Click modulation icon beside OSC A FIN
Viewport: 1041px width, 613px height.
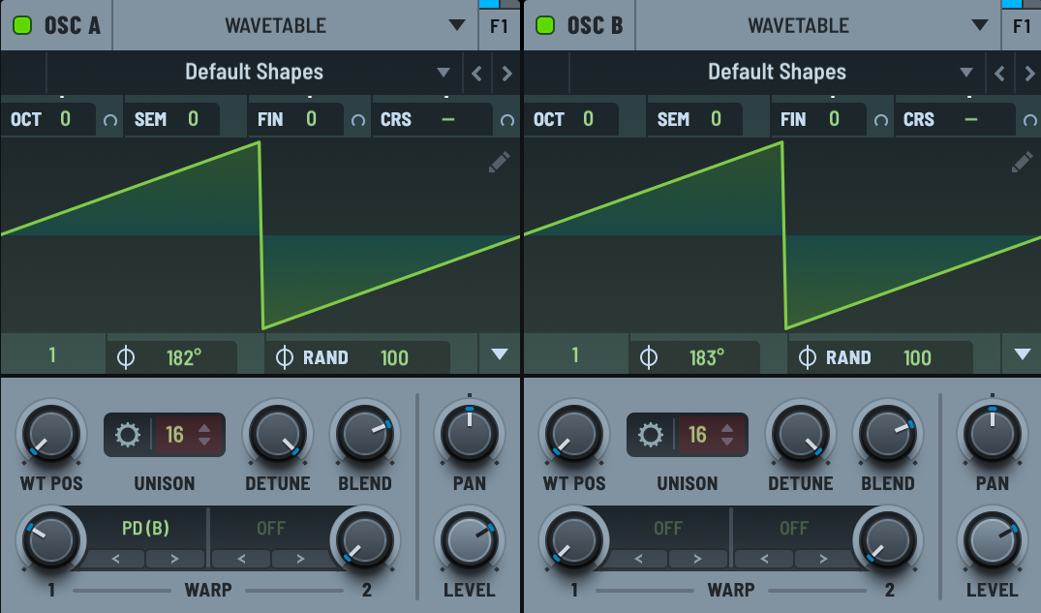[x=358, y=120]
